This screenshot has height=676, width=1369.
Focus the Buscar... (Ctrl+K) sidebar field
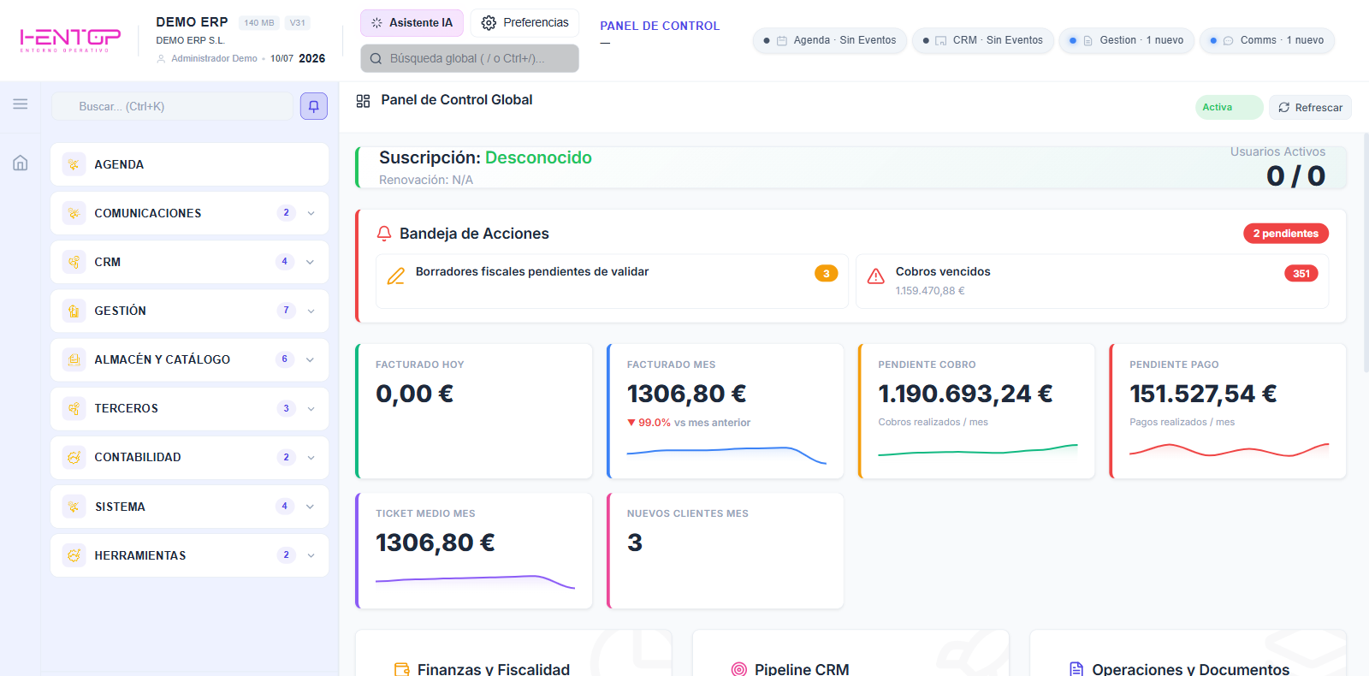pos(172,106)
